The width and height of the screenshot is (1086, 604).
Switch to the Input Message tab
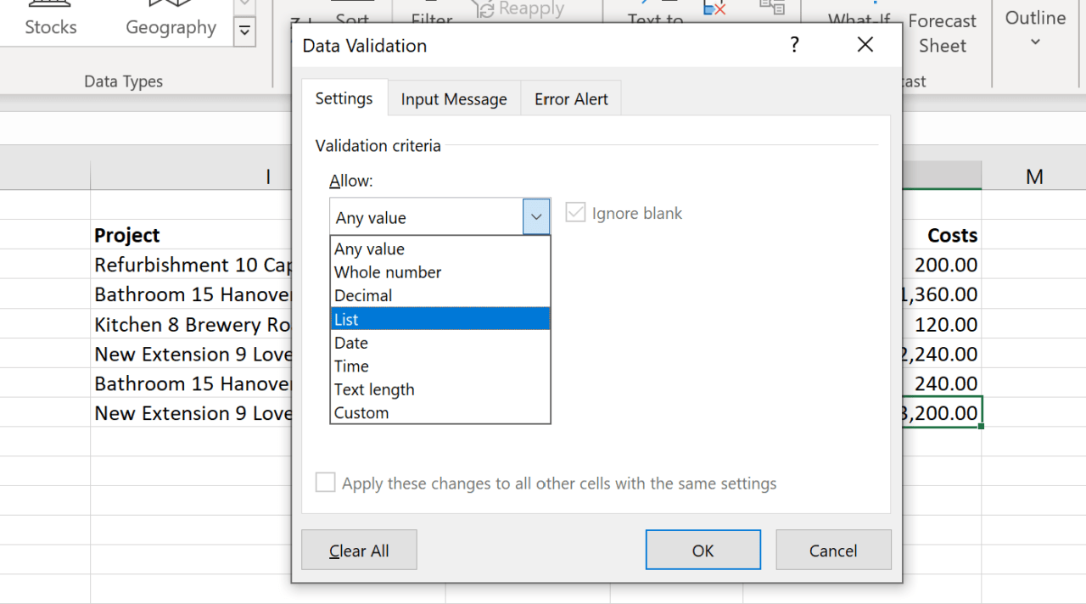[x=454, y=98]
